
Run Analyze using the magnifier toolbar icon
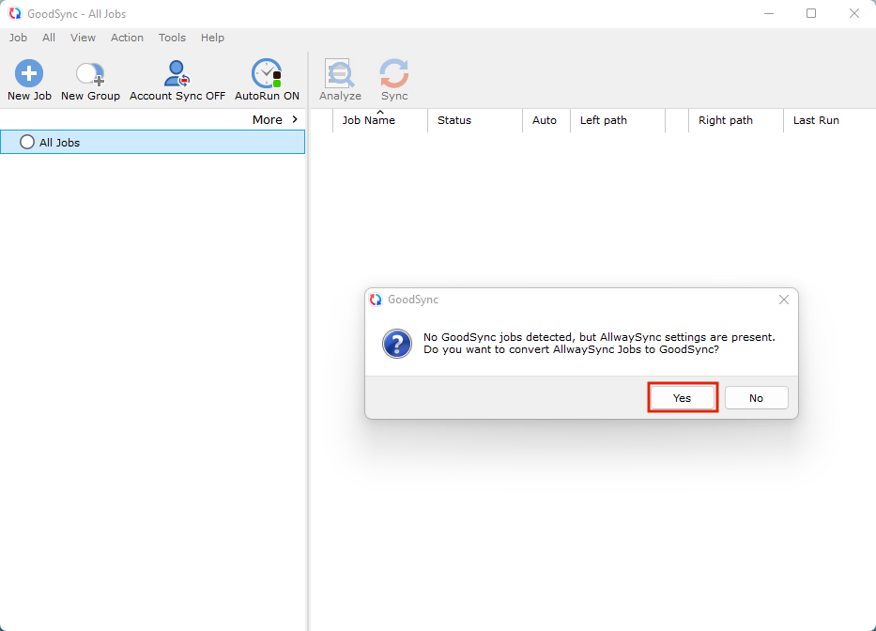(x=339, y=79)
